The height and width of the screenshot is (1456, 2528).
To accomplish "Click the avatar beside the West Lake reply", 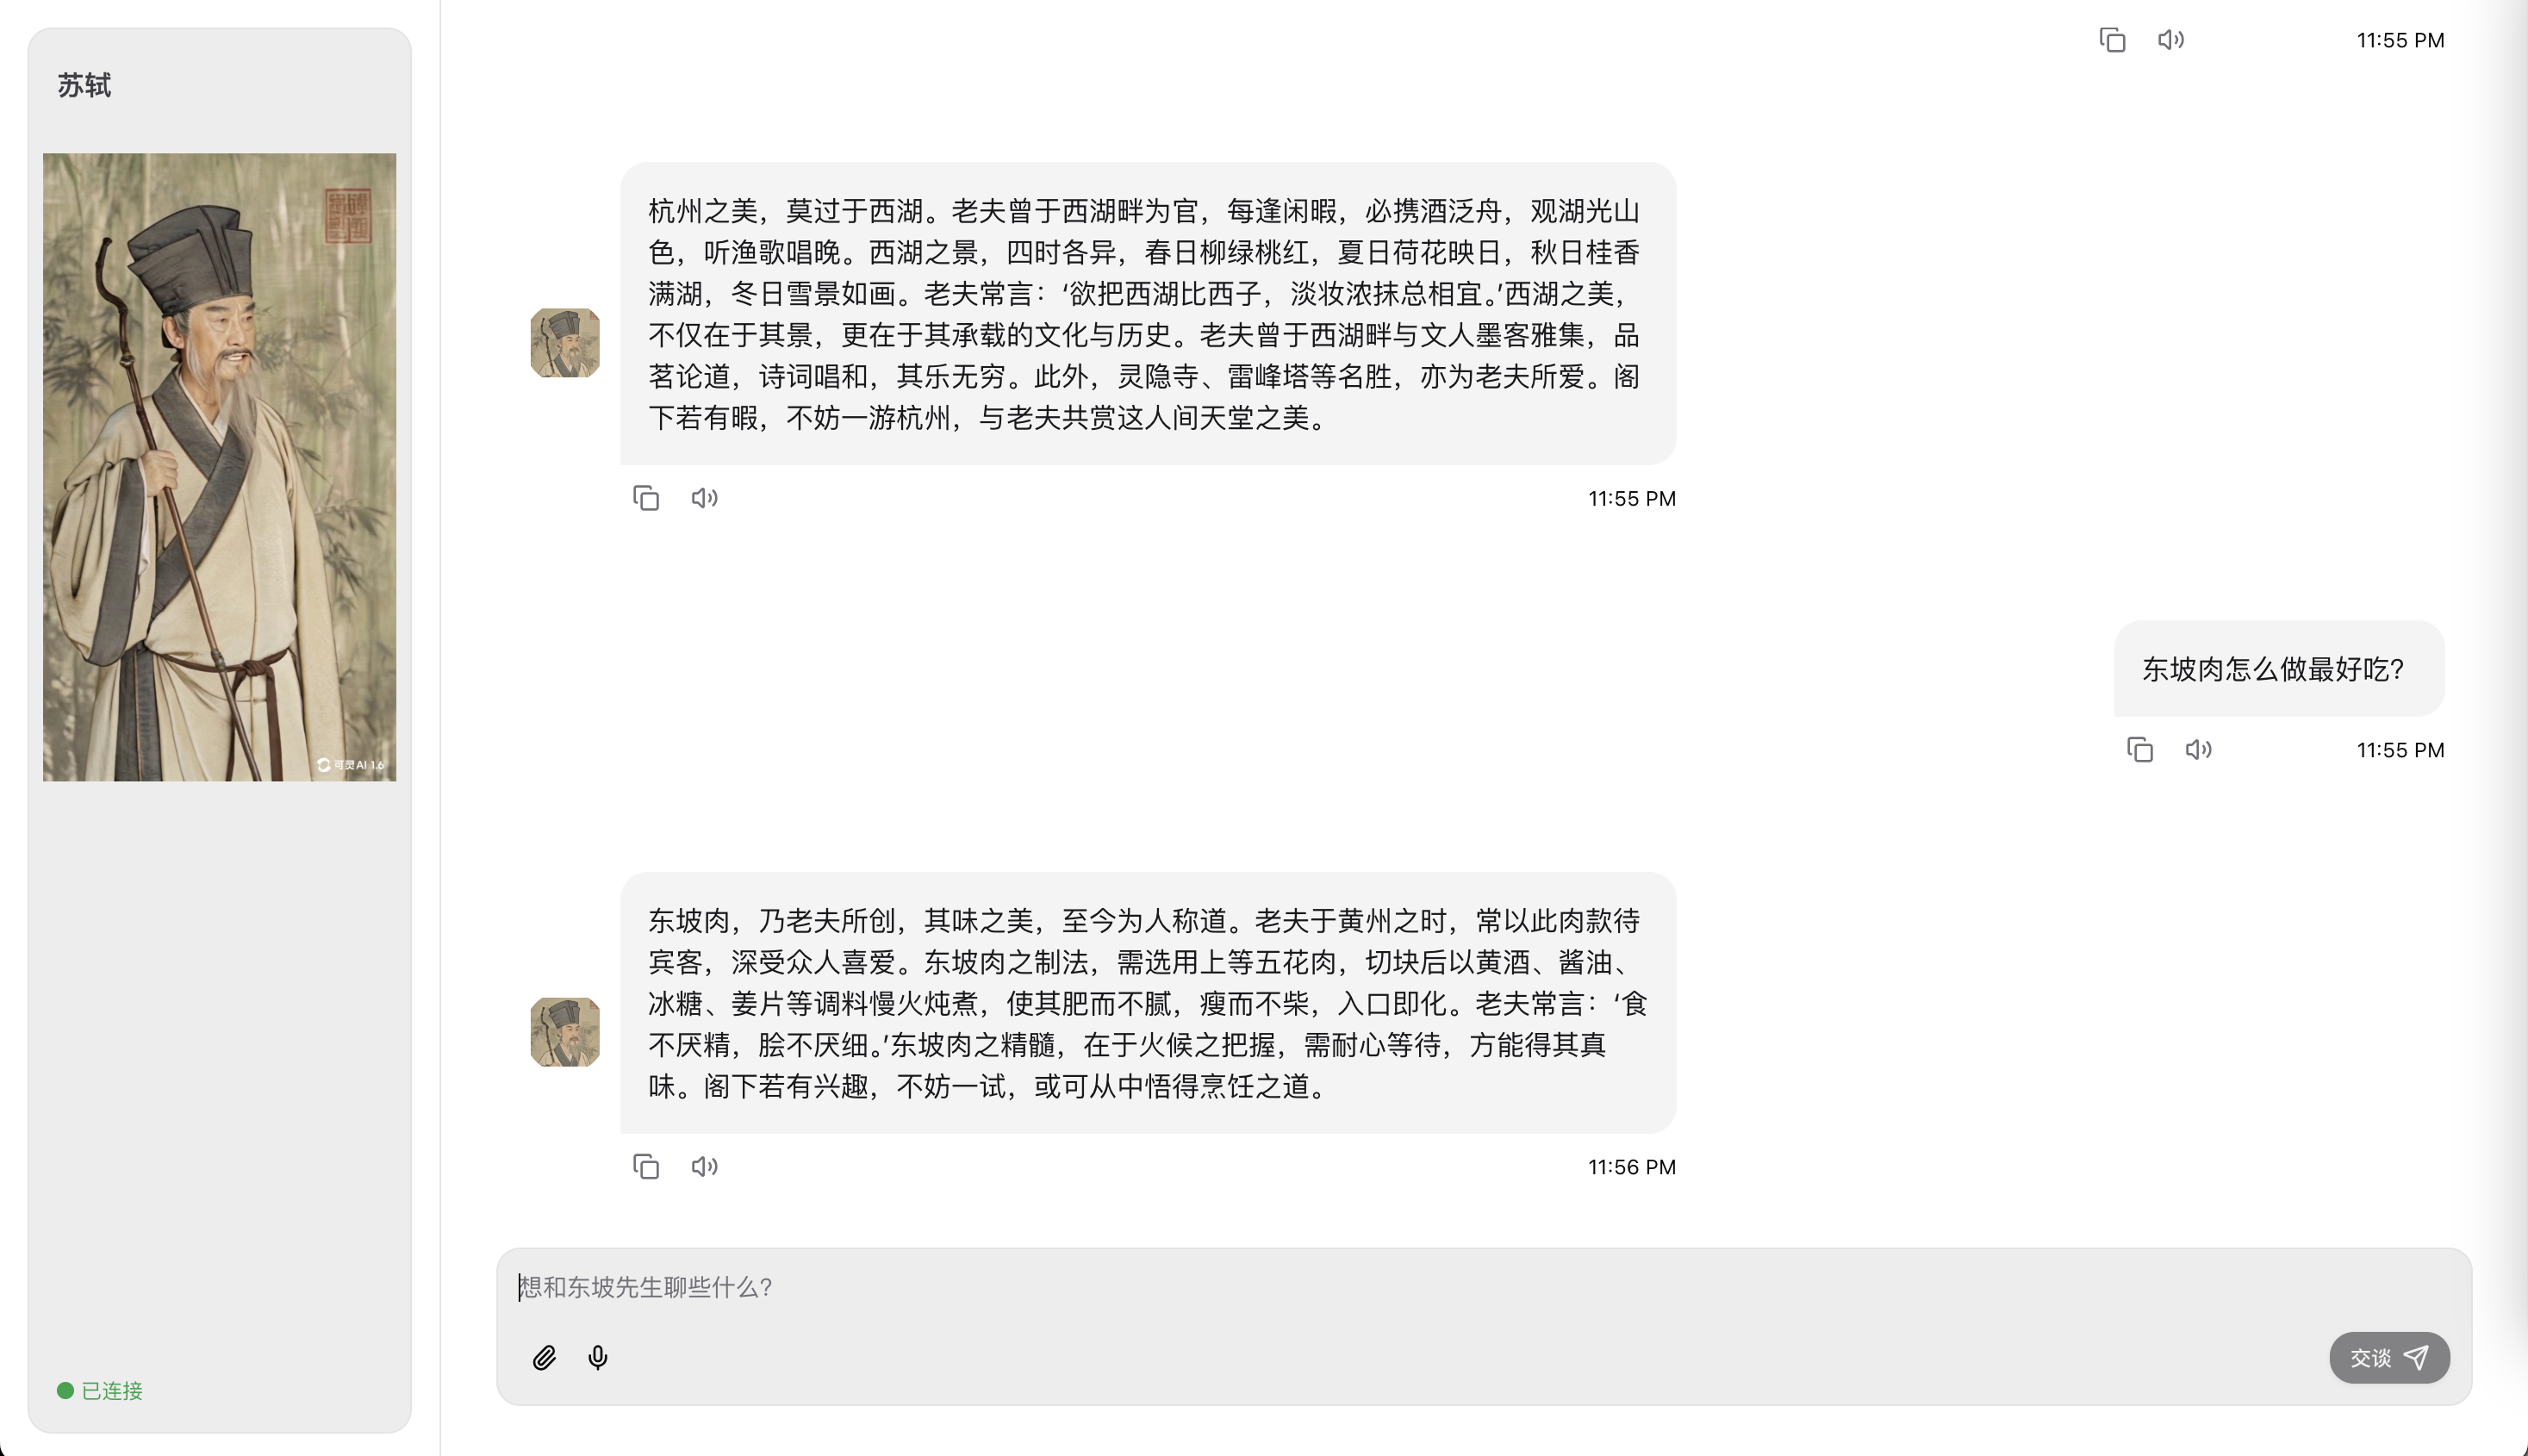I will coord(565,343).
